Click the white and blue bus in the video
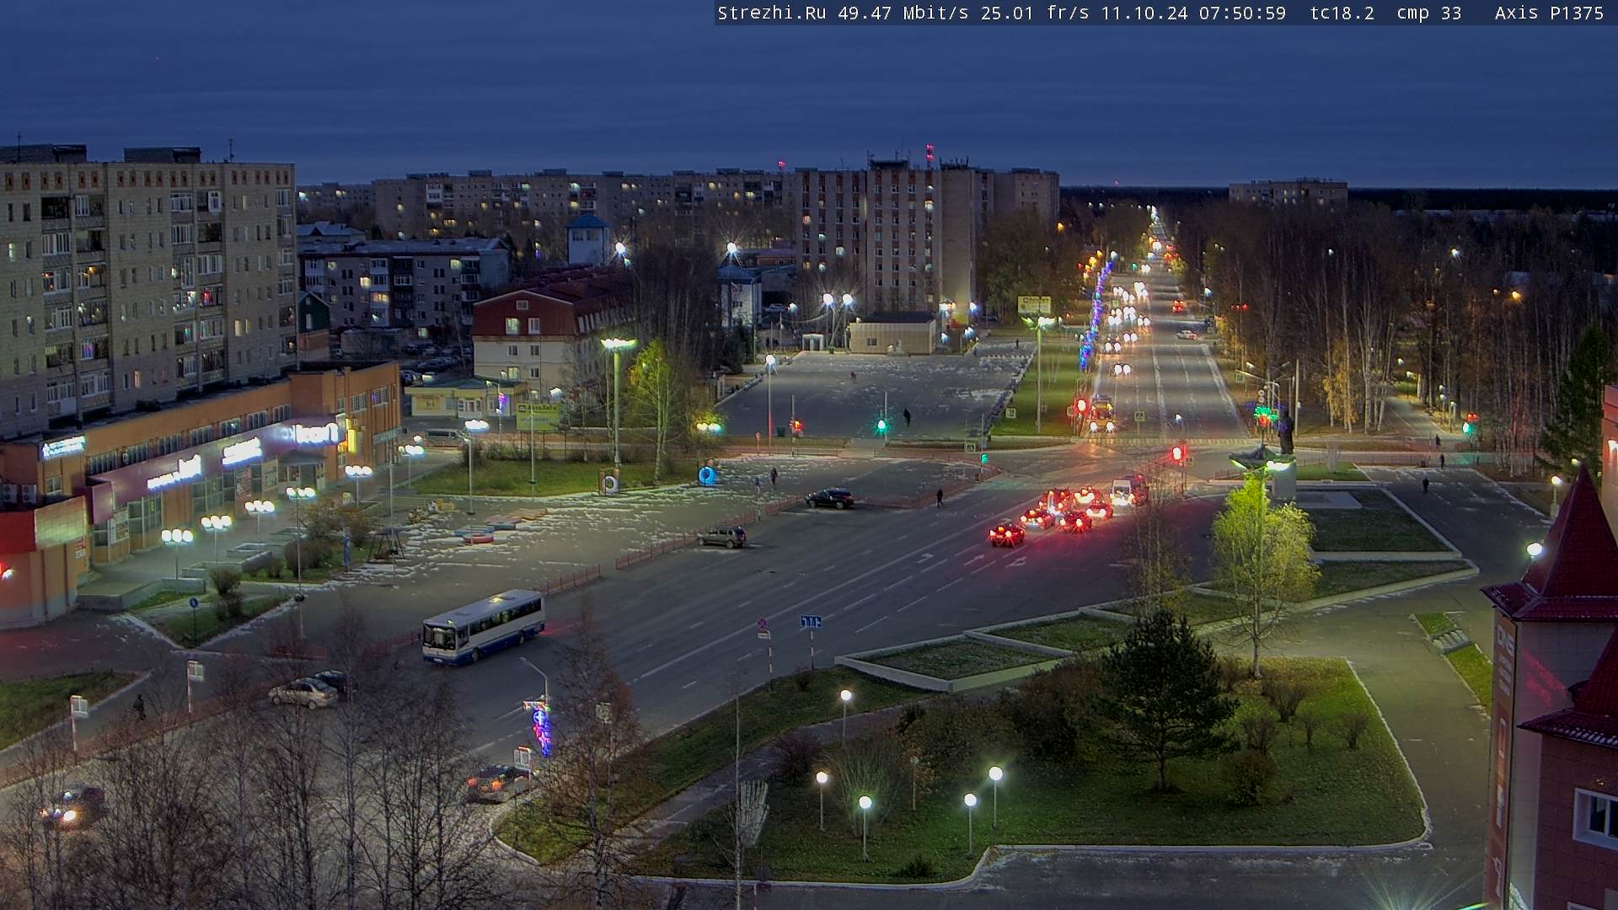Screen dimensions: 1618x910 484,627
